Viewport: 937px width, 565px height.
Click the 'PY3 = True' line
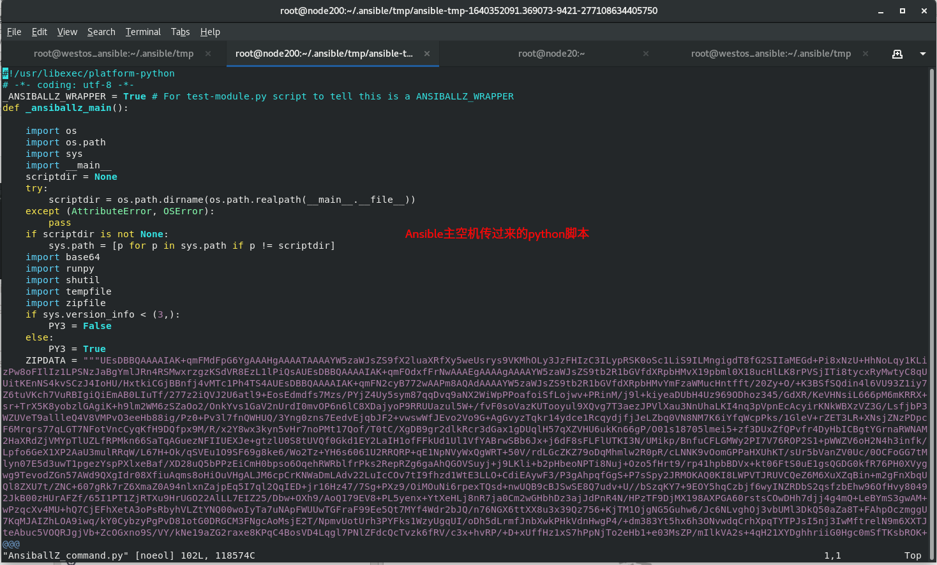77,349
